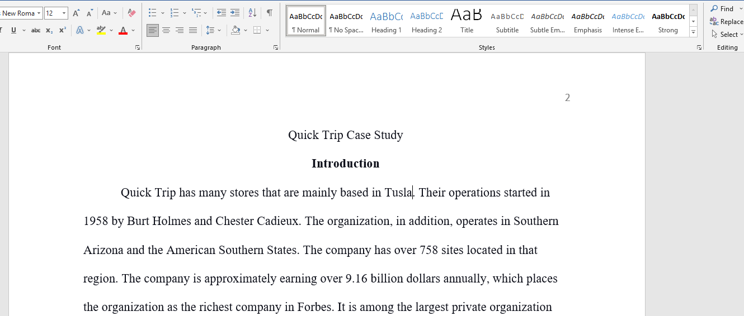The image size is (744, 316).
Task: Apply the Heading 1 style
Action: 387,21
